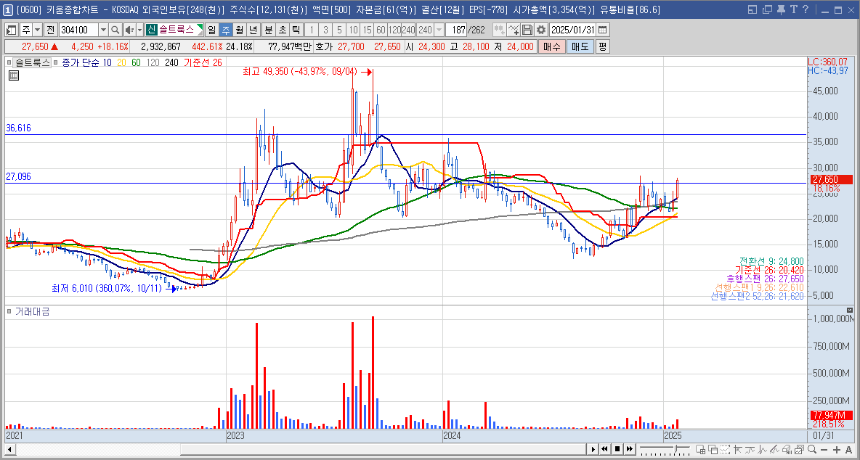
Task: Click the plus zoom in icon
Action: pos(837,450)
